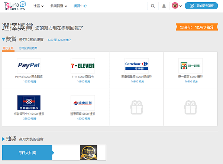Open 全聯福利中心 $400 禮券 link
223x164 pixels.
[29, 114]
